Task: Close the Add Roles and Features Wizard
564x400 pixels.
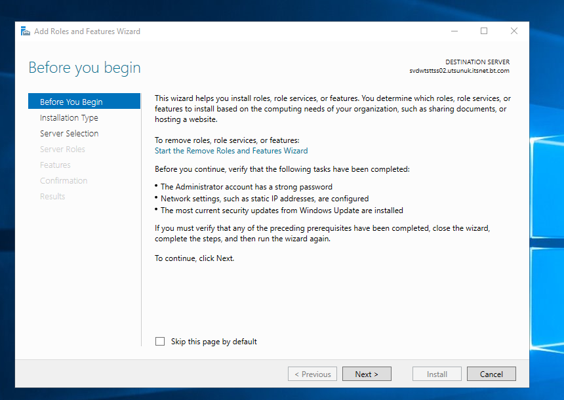Action: 514,31
